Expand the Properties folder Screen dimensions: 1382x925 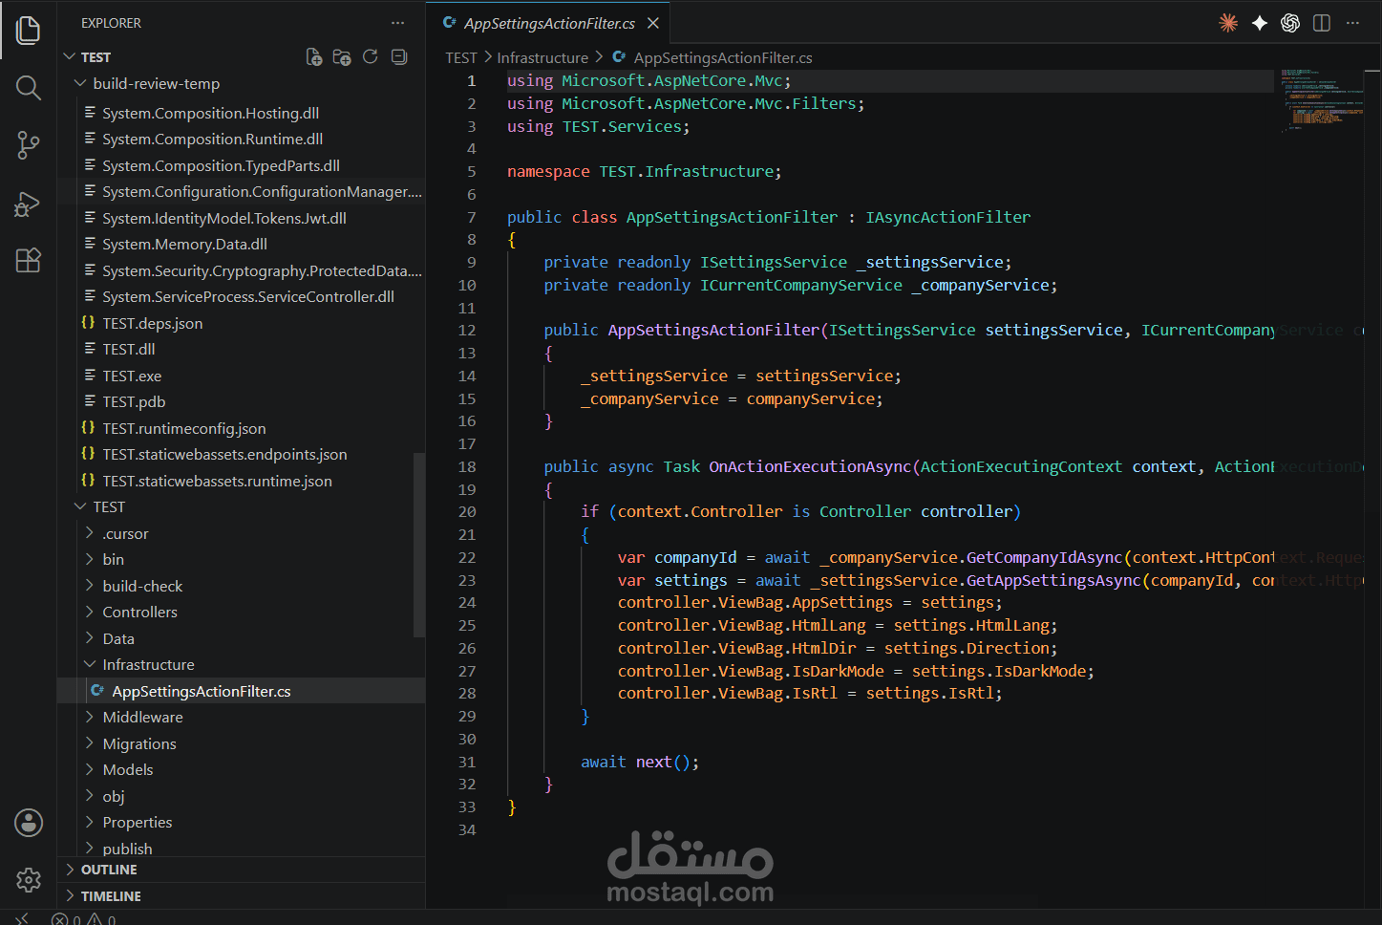pyautogui.click(x=90, y=823)
